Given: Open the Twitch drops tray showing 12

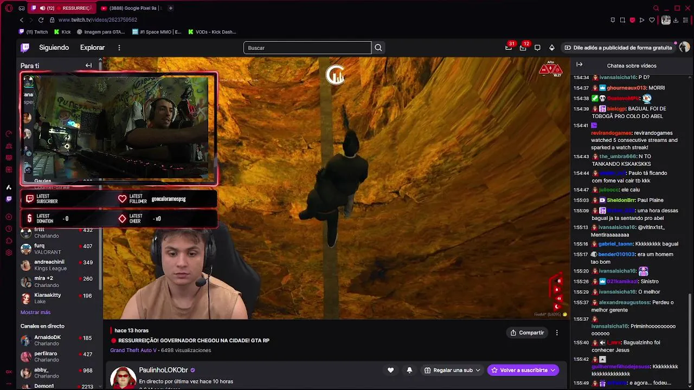Looking at the screenshot, I should pyautogui.click(x=523, y=48).
